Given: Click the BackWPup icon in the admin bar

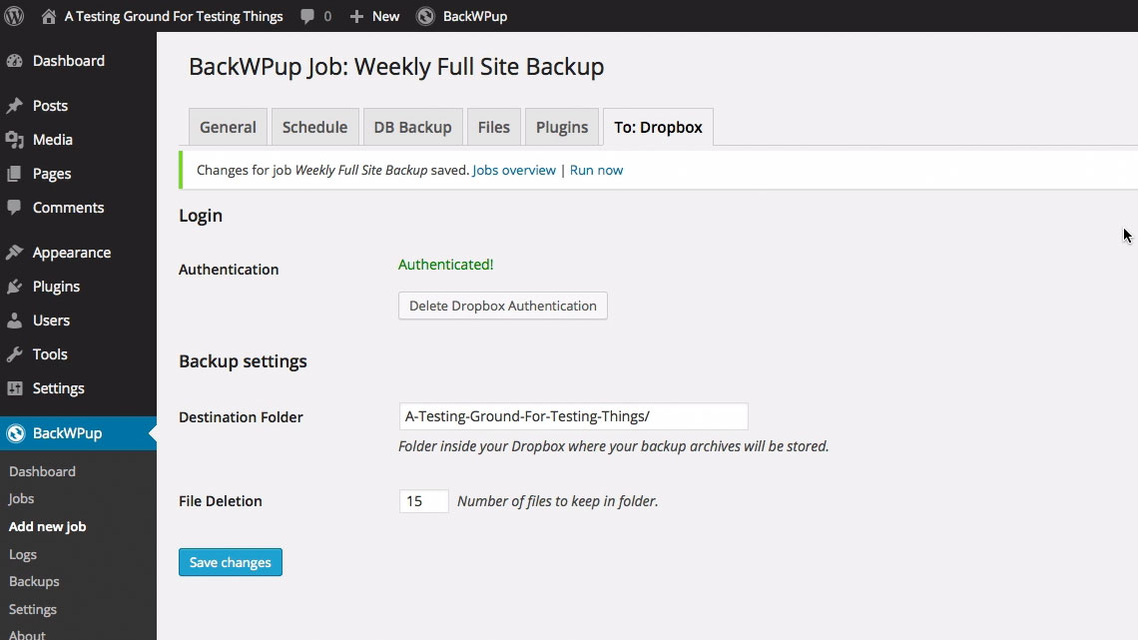Looking at the screenshot, I should tap(425, 16).
